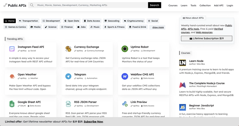The width and height of the screenshot is (239, 126).
Task: Select the Jobs category
Action: (x=81, y=27)
